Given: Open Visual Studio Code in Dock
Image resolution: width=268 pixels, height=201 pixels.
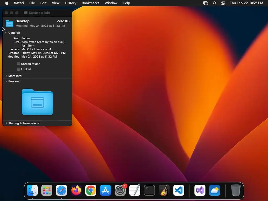Looking at the screenshot, I should 179,190.
